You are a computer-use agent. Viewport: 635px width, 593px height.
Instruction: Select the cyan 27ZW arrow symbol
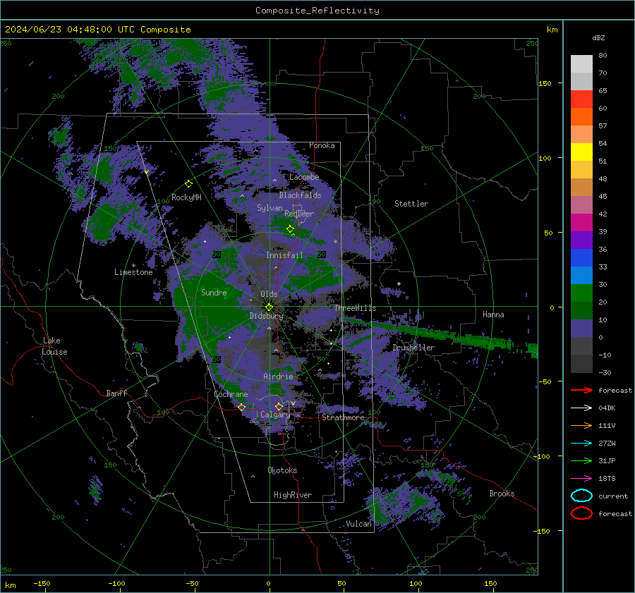point(581,444)
